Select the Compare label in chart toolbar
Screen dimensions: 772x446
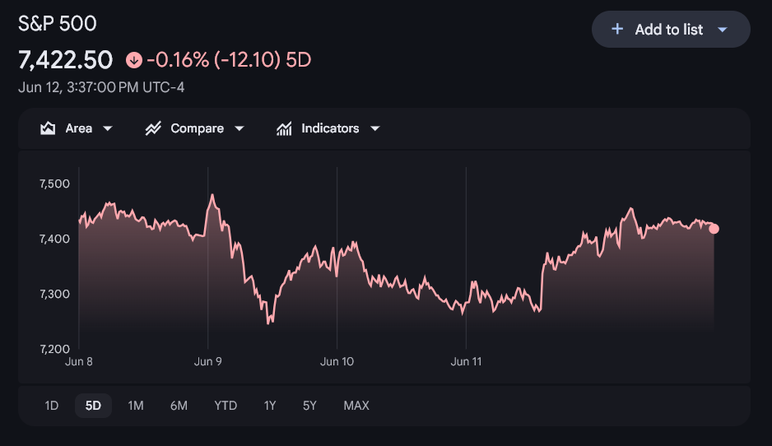click(x=197, y=128)
